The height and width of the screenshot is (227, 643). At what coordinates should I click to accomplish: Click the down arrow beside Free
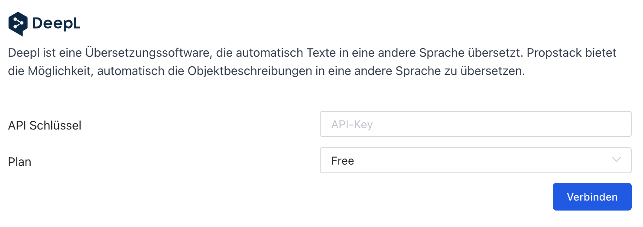tap(616, 160)
